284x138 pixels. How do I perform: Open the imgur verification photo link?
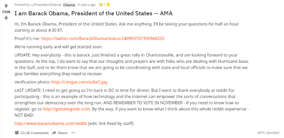click(x=79, y=82)
